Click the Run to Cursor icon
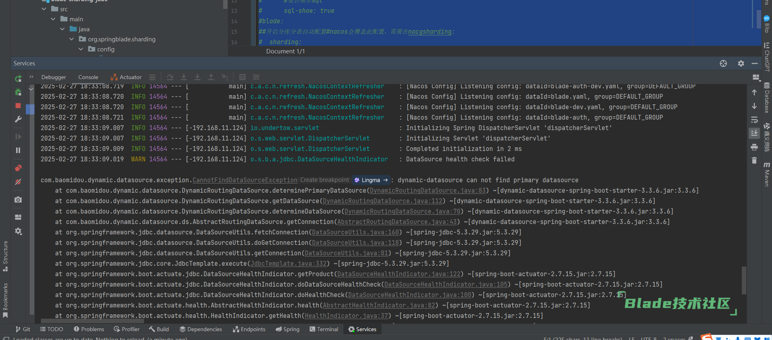Viewport: 772px width, 340px height. (x=225, y=77)
